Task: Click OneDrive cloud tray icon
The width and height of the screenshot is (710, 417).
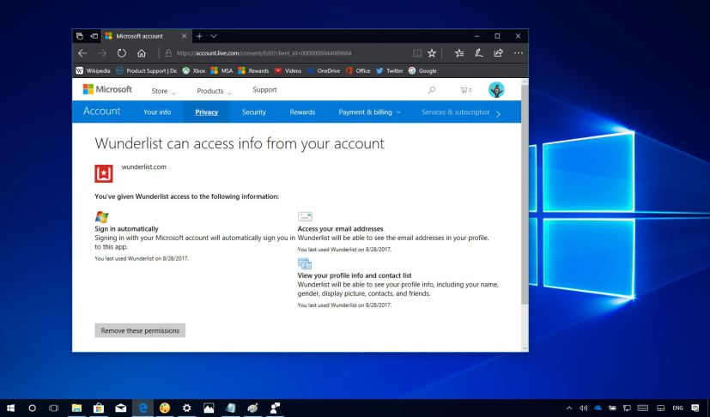Action: click(x=598, y=408)
